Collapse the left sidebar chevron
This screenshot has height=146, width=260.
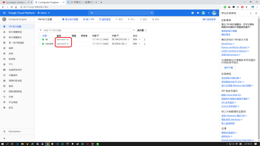click(x=4, y=138)
